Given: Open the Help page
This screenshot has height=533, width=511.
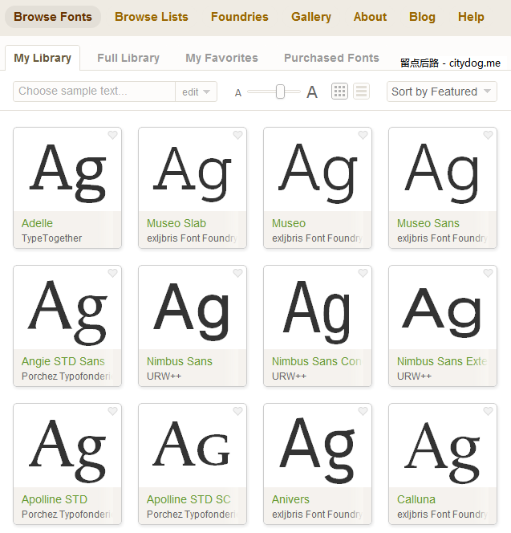Looking at the screenshot, I should click(x=471, y=17).
